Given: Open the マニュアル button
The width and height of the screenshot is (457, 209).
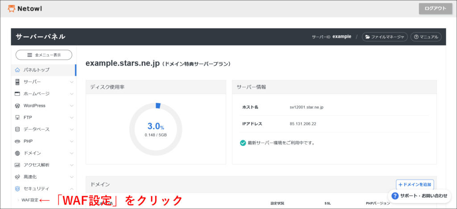Looking at the screenshot, I should 426,37.
